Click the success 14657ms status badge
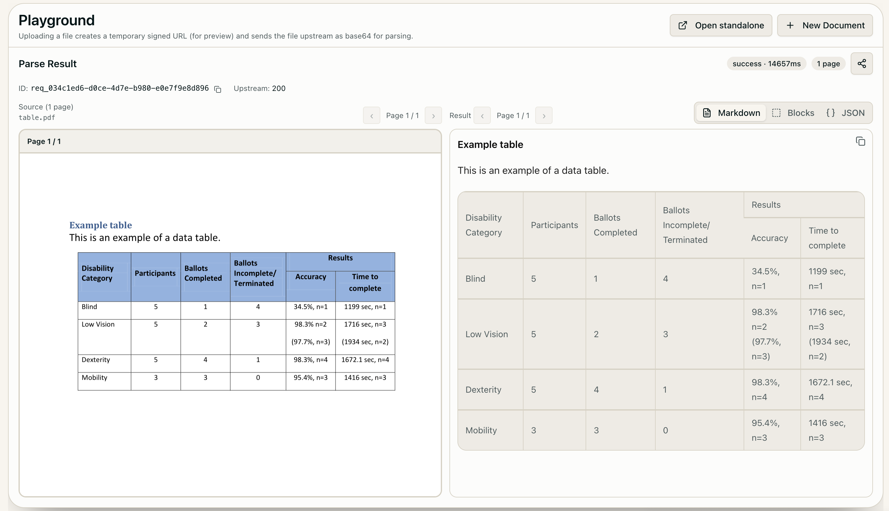 (766, 64)
